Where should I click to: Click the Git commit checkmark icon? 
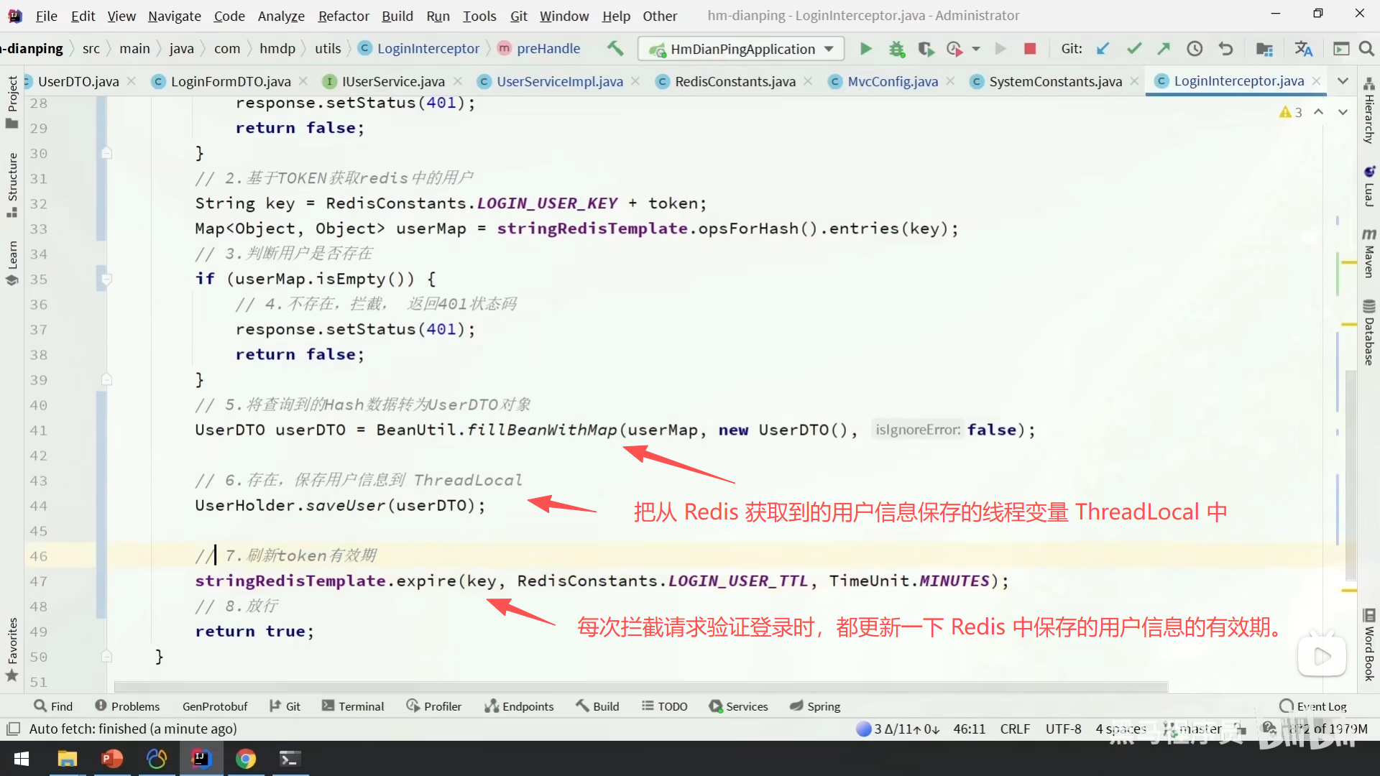click(x=1134, y=49)
